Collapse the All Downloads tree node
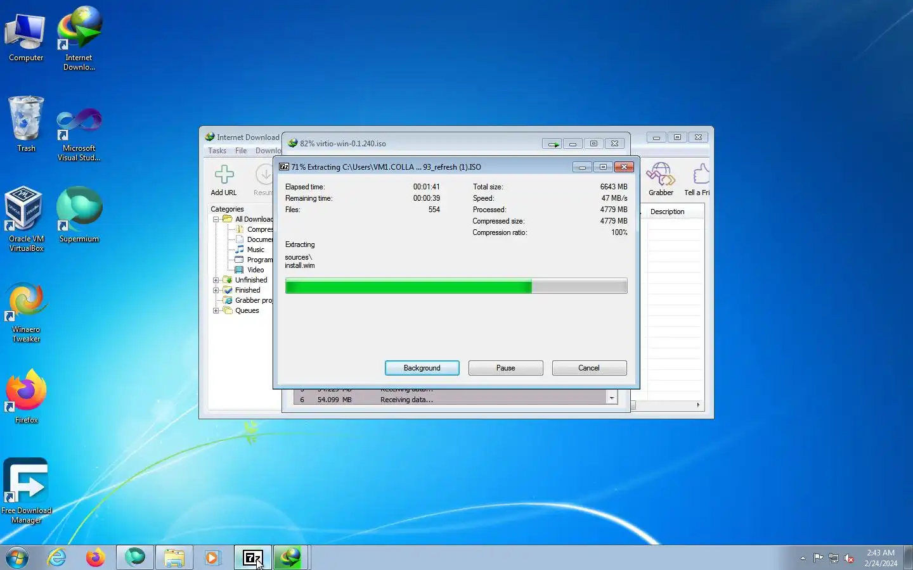The height and width of the screenshot is (570, 913). coord(216,219)
